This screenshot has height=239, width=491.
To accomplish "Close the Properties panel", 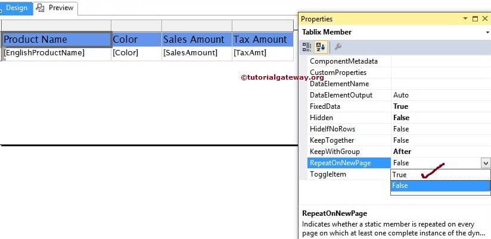I will click(484, 19).
